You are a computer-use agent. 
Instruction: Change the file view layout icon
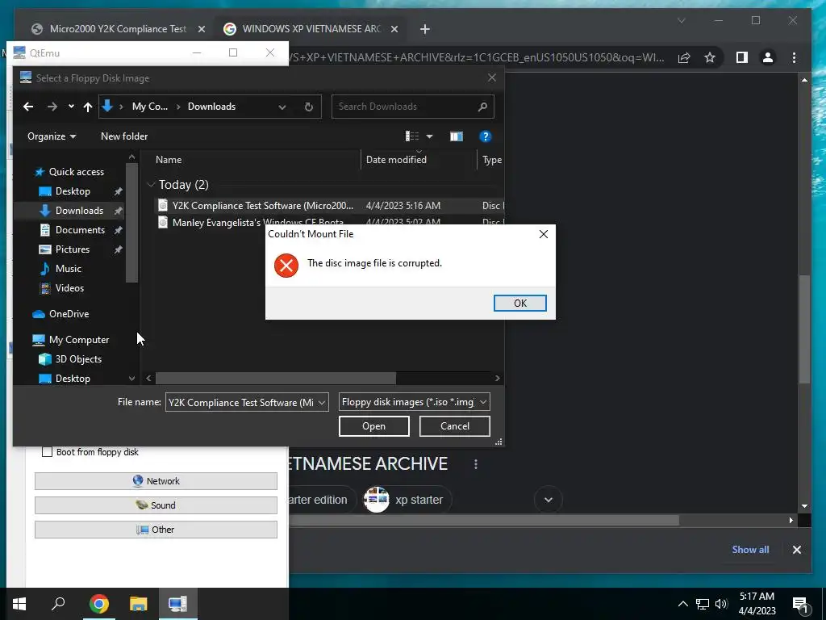pos(412,136)
